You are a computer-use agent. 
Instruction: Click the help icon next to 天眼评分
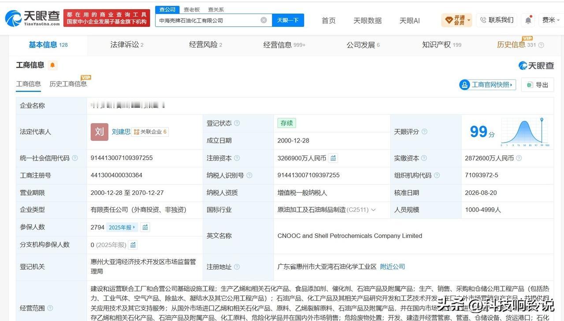point(424,132)
